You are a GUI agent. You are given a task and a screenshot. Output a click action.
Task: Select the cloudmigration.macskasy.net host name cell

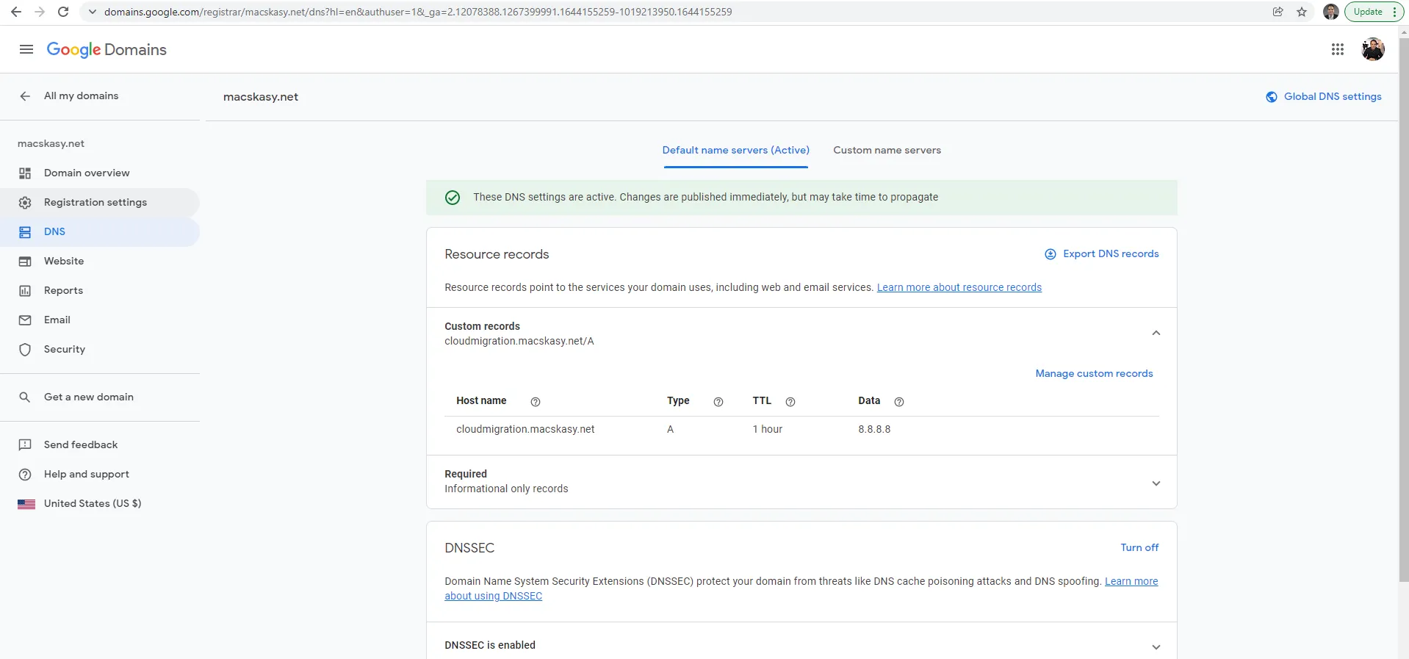pyautogui.click(x=525, y=430)
